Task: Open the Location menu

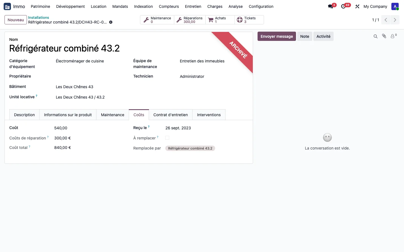Action: tap(98, 6)
